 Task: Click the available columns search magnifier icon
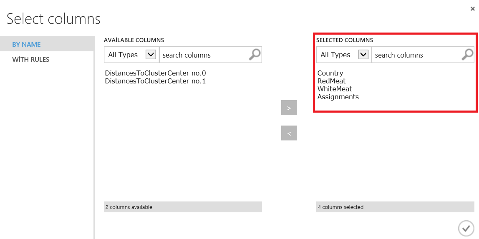(x=254, y=55)
